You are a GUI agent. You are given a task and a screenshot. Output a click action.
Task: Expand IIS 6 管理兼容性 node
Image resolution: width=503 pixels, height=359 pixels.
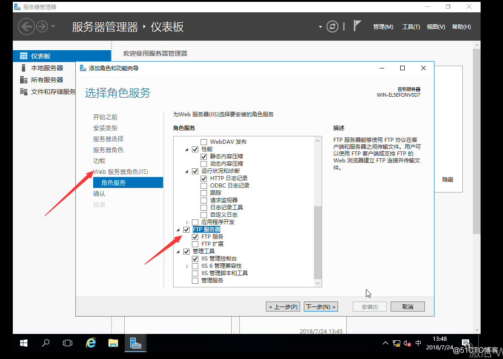tap(187, 266)
